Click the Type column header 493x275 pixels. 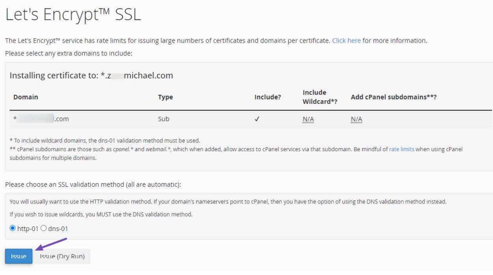(x=165, y=97)
